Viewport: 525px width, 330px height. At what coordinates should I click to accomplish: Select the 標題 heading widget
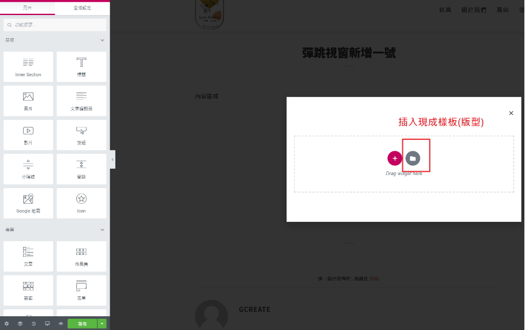point(81,66)
